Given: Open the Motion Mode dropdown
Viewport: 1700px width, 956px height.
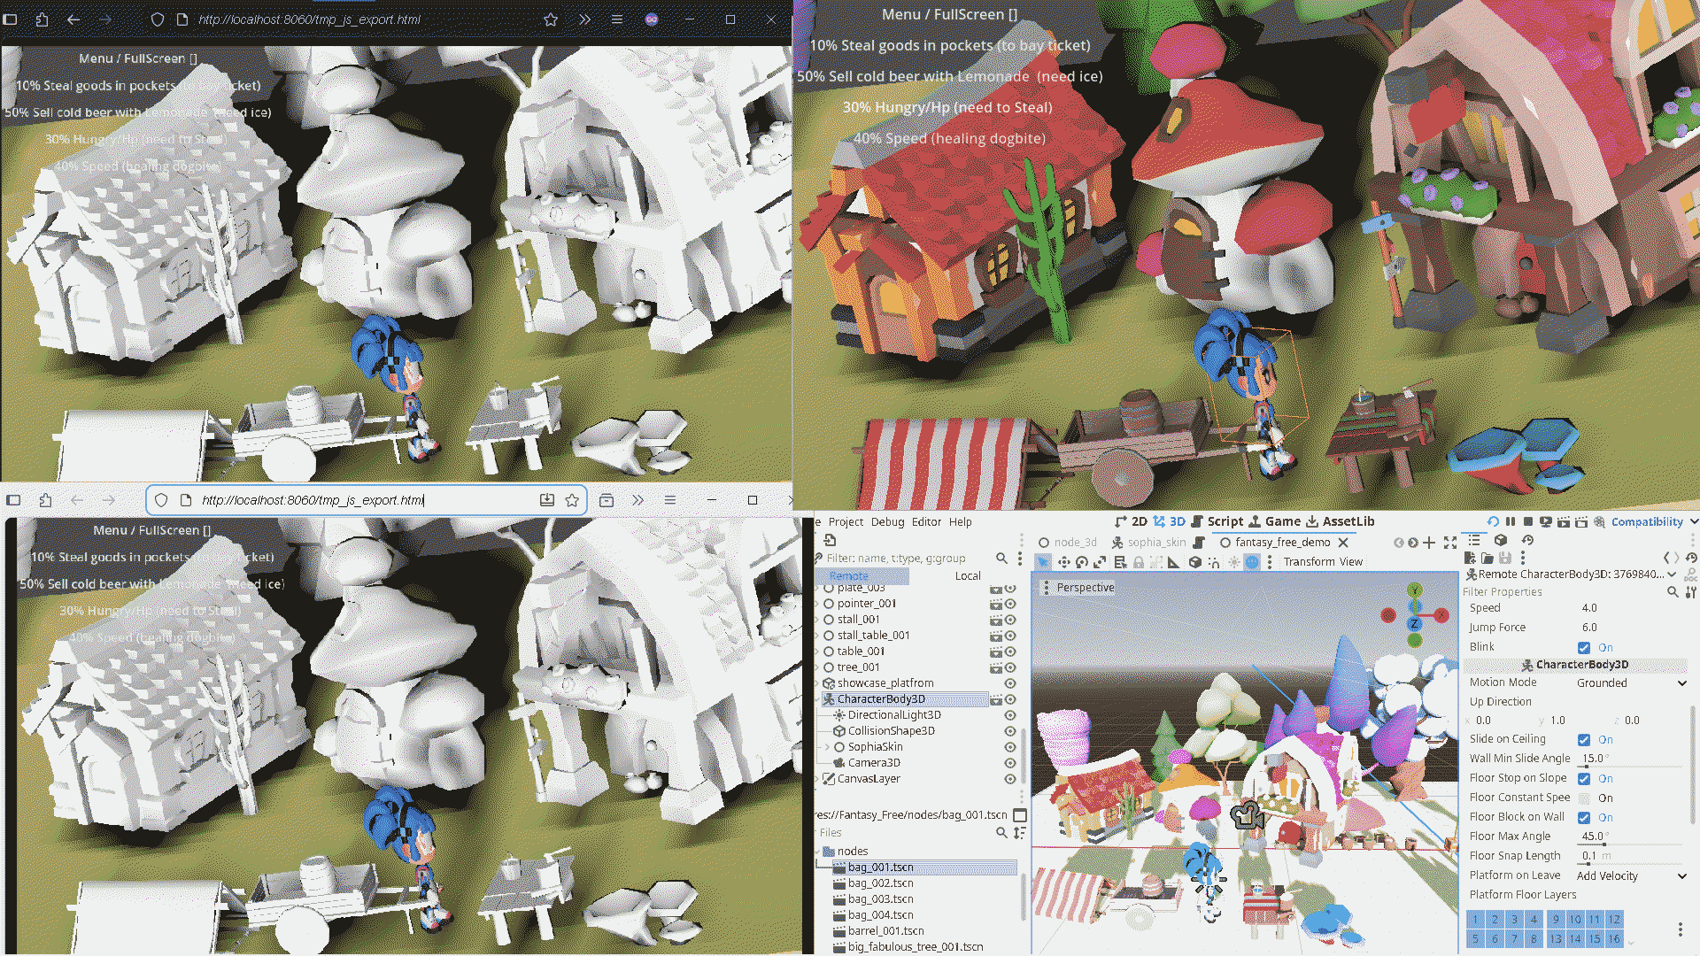Looking at the screenshot, I should [x=1631, y=683].
